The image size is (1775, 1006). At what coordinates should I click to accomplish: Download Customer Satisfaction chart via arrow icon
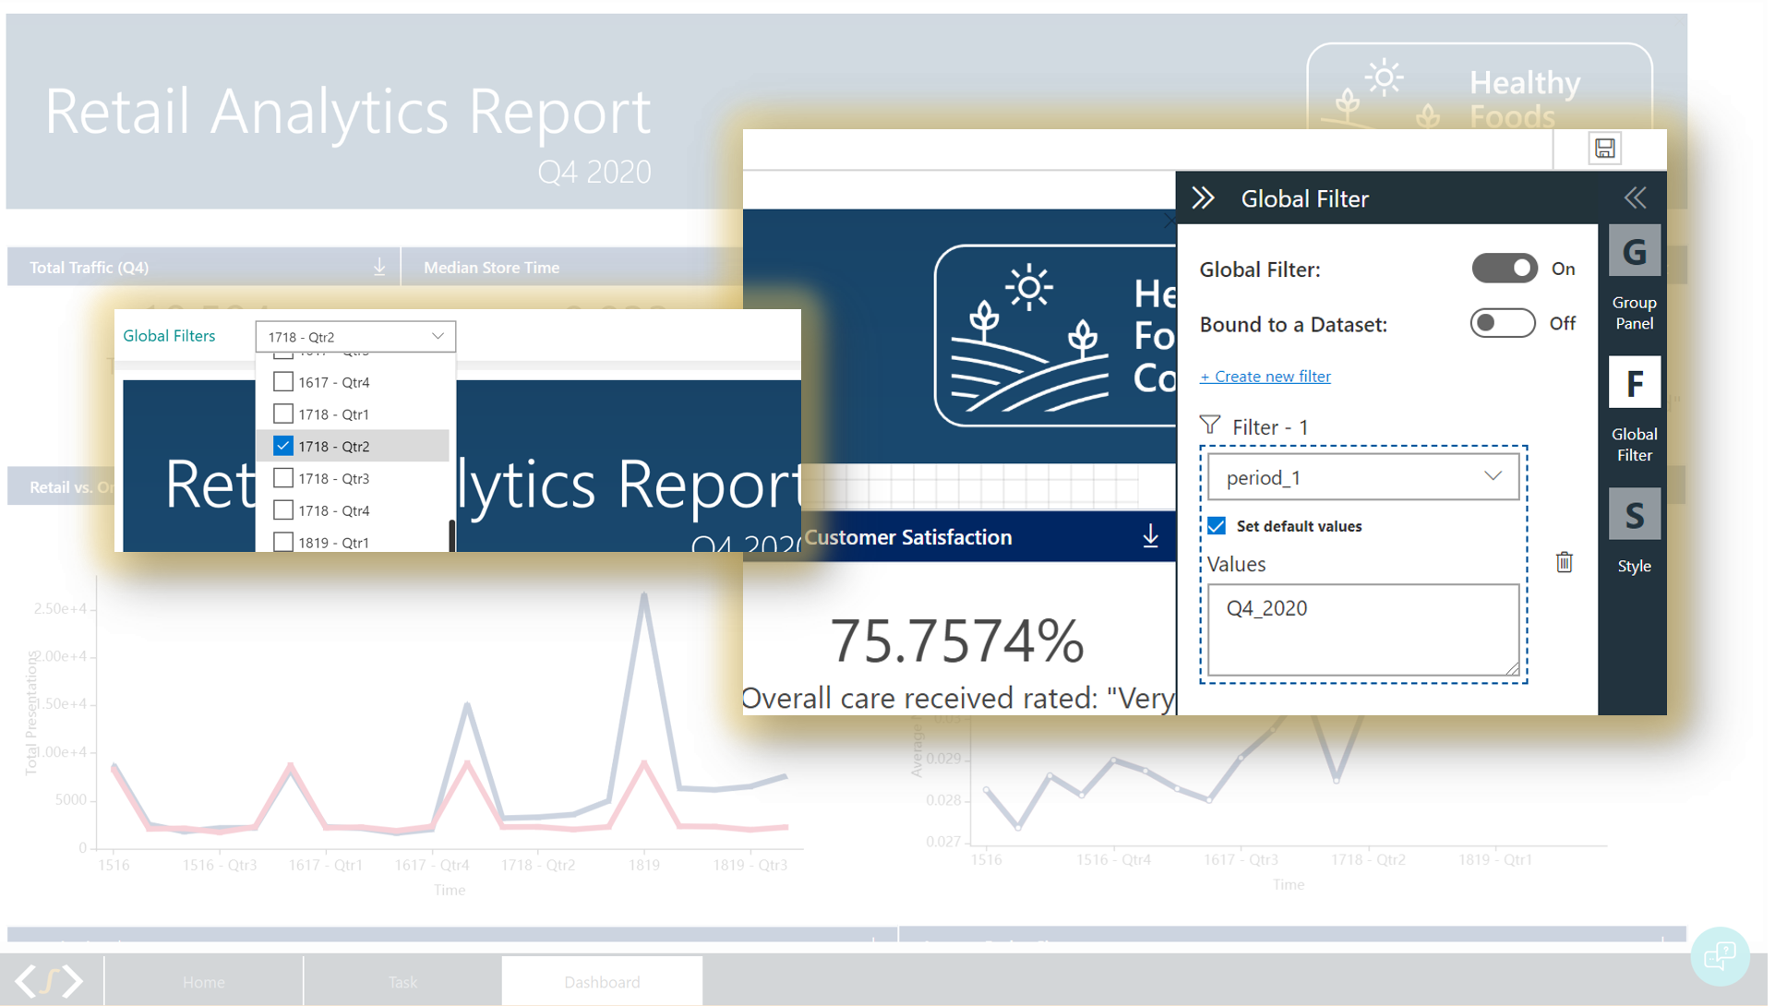point(1150,536)
